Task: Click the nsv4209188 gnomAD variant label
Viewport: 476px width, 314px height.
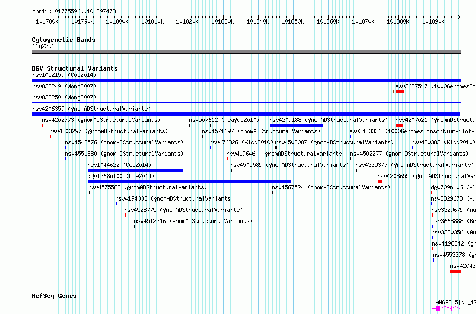Action: pyautogui.click(x=328, y=120)
